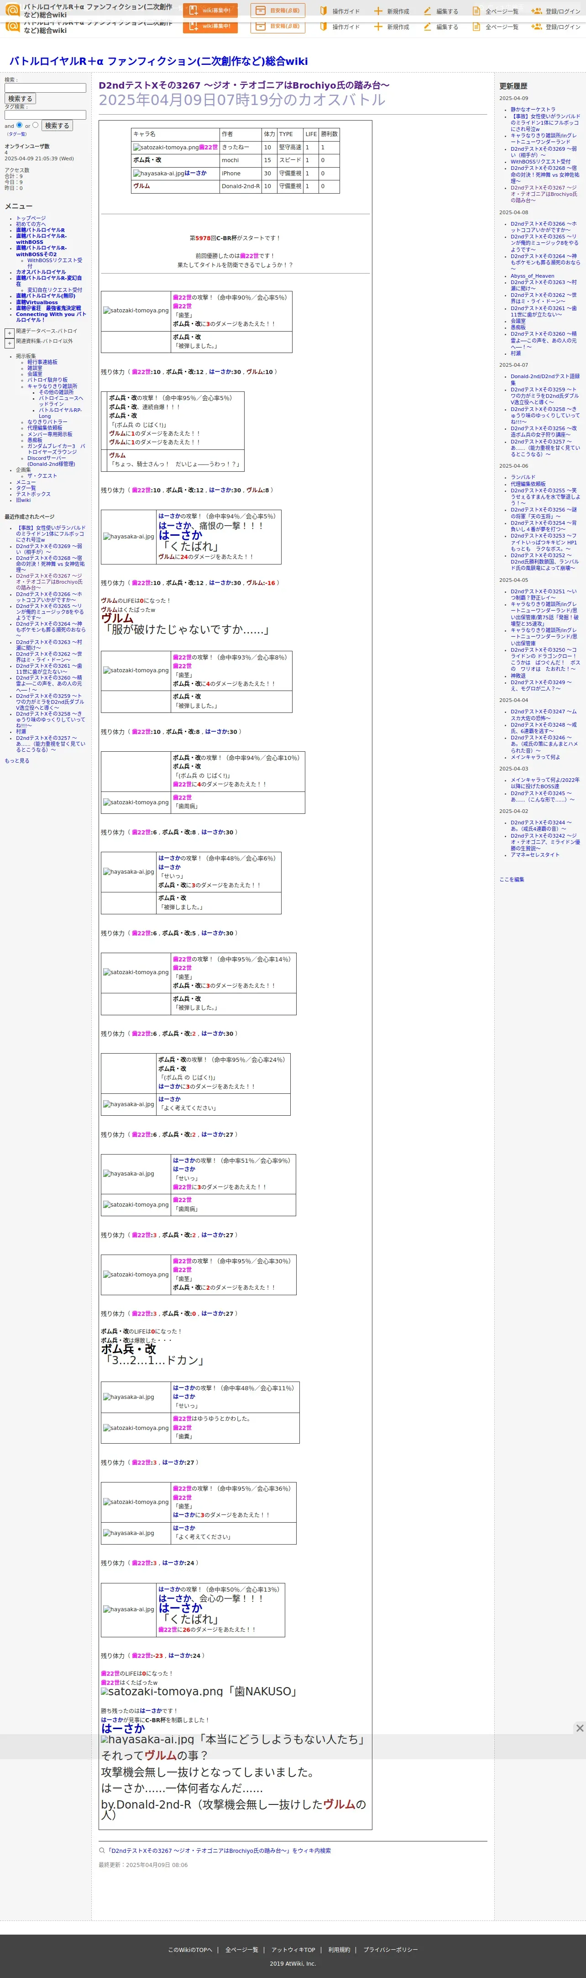
Task: Close the bottom ad banner with X
Action: point(580,1728)
